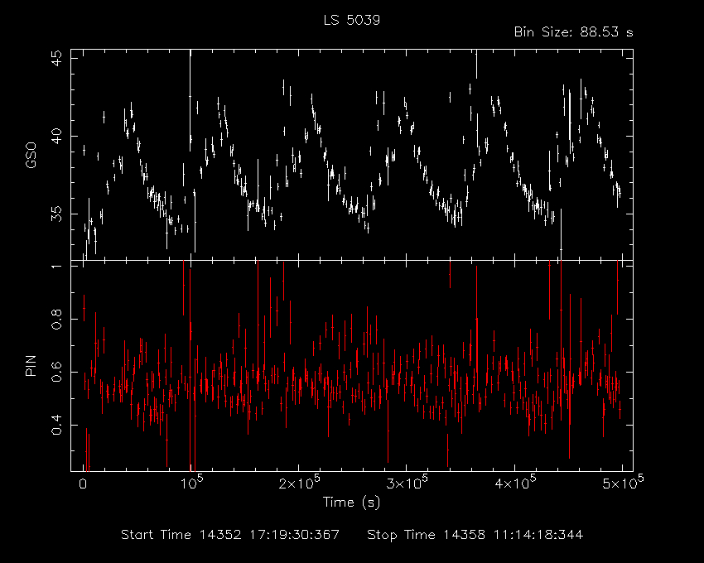Click the plot title "LS 5039"
The image size is (704, 563).
click(x=351, y=20)
